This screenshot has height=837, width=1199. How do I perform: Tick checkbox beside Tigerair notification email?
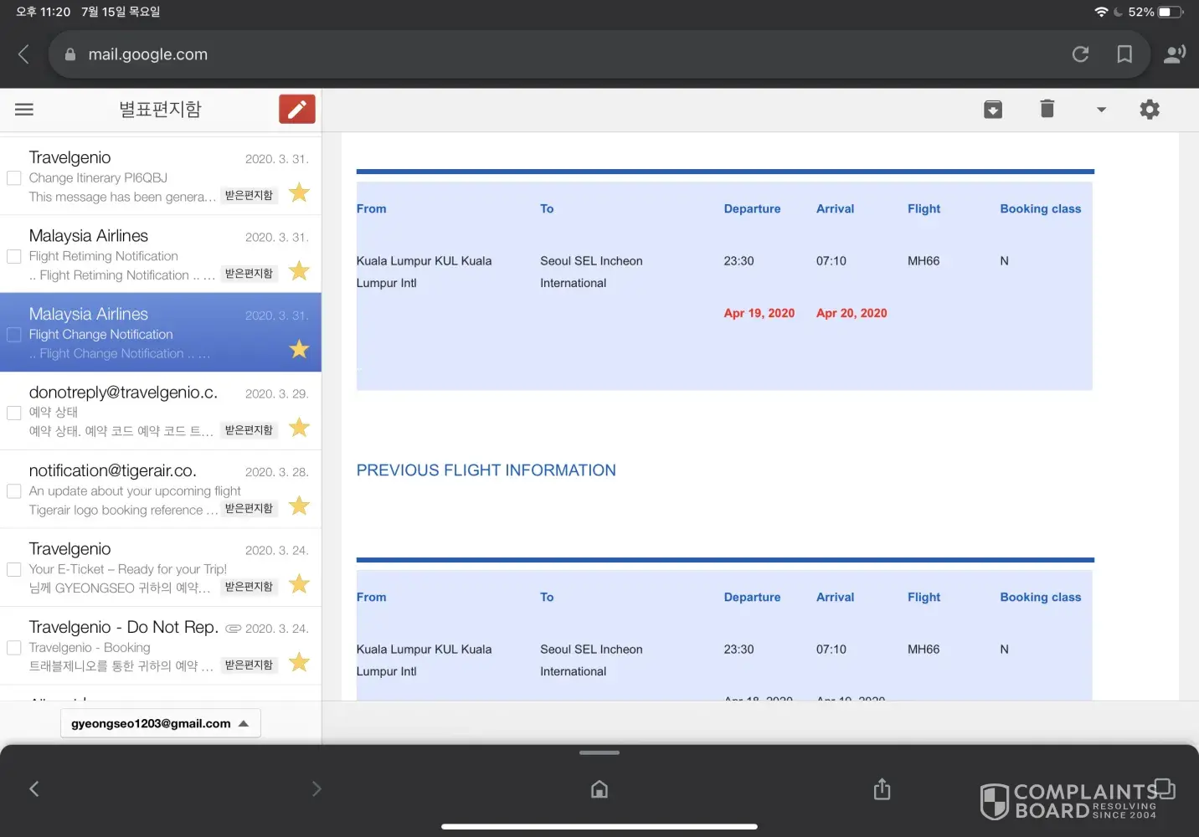click(14, 491)
